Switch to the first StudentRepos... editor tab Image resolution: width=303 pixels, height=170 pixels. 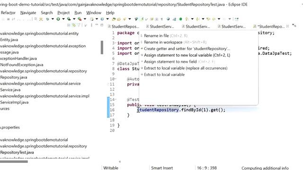[123, 26]
